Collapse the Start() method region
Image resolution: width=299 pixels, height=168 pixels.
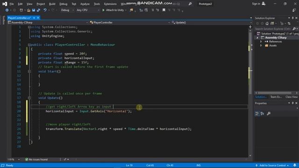point(29,71)
